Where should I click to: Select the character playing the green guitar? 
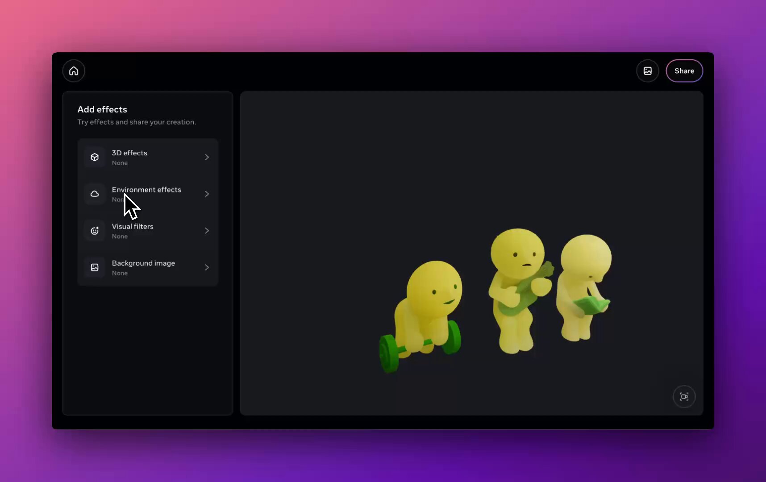(x=520, y=290)
